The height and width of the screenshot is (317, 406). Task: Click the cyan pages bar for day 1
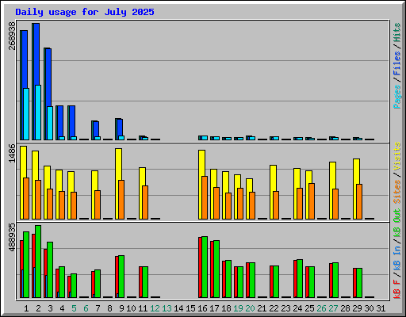pos(26,114)
